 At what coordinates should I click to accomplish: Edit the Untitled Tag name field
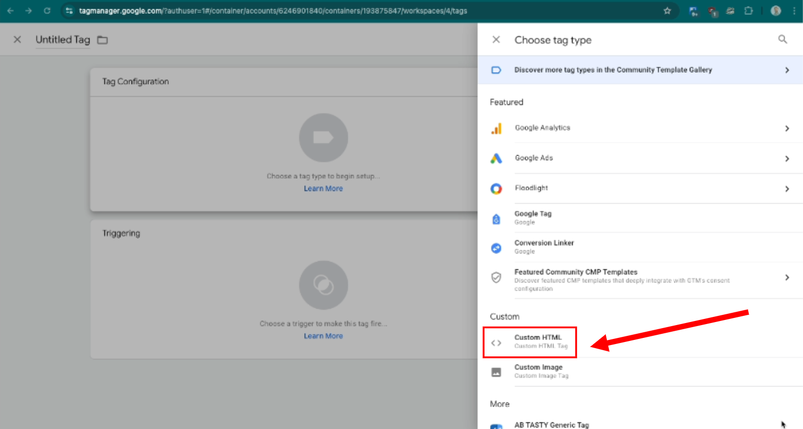tap(62, 39)
